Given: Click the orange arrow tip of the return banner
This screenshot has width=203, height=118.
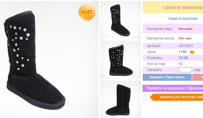Looking at the screenshot, I should (x=152, y=97).
